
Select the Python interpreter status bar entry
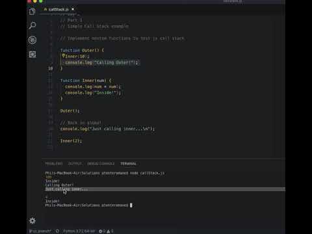[79, 231]
